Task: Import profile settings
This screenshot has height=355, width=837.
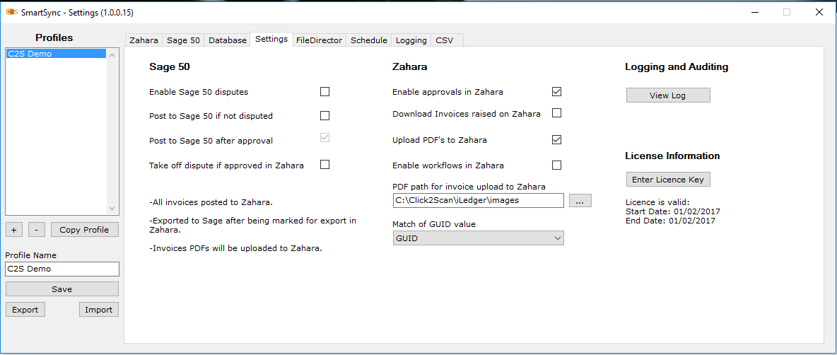Action: pos(99,310)
